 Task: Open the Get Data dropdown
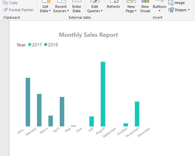[45, 7]
